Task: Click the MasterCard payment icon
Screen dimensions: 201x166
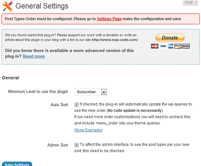Action: tap(155, 46)
